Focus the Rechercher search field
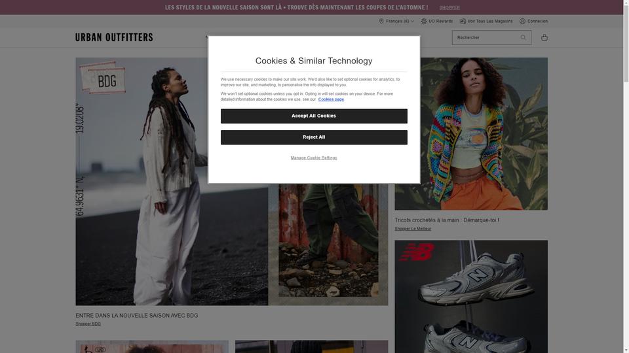629x353 pixels. pyautogui.click(x=486, y=38)
